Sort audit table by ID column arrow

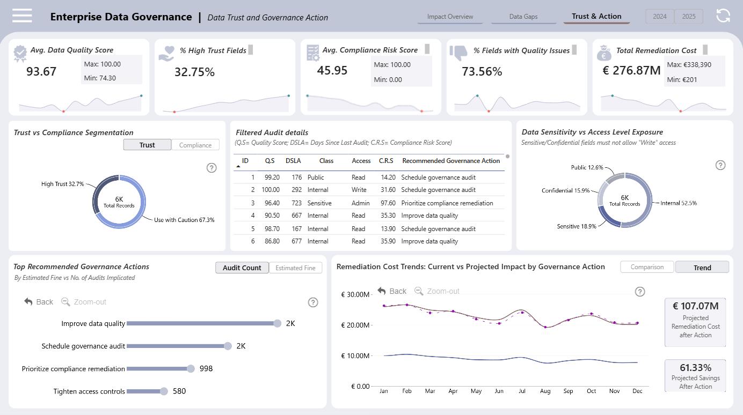238,167
